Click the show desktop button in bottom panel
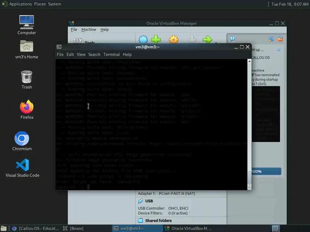 click(x=4, y=228)
